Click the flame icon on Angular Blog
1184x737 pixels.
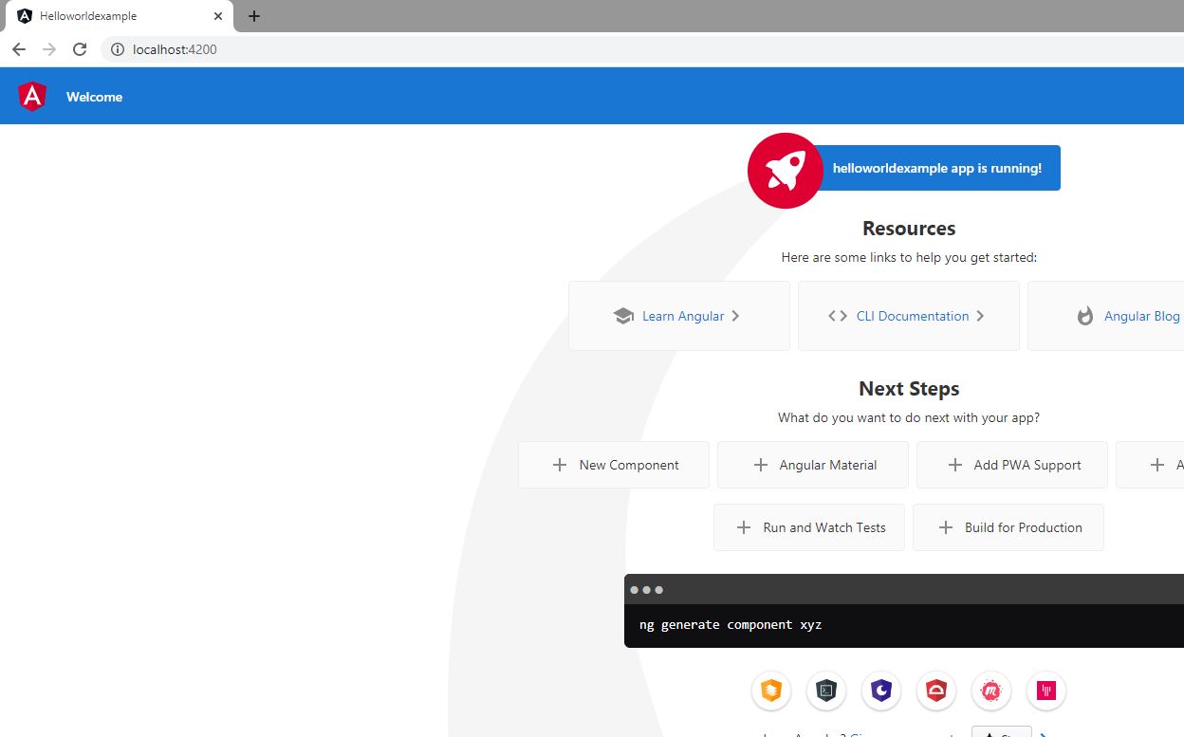pos(1085,316)
